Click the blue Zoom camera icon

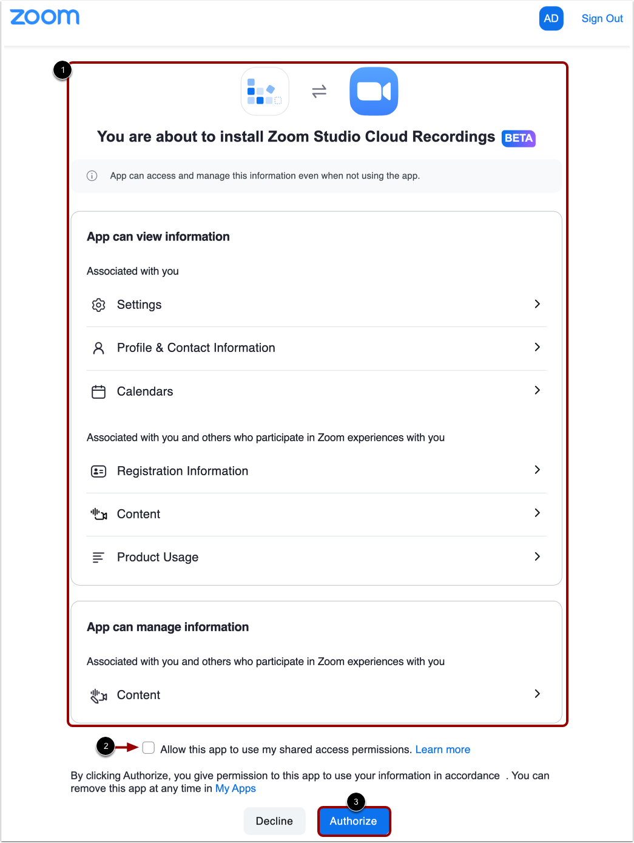373,91
